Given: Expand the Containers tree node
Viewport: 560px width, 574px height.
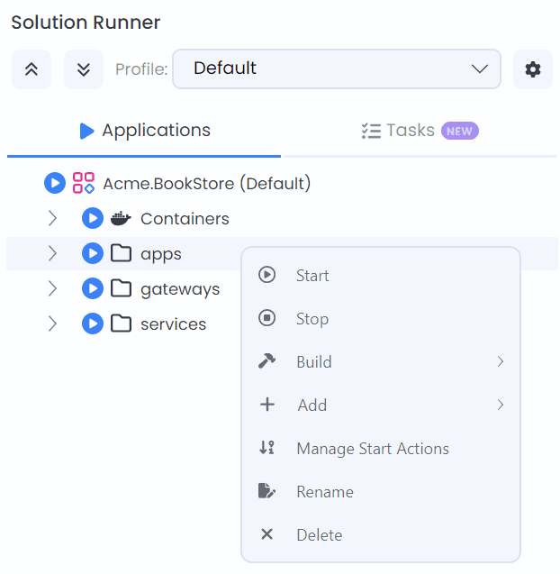Looking at the screenshot, I should point(52,219).
